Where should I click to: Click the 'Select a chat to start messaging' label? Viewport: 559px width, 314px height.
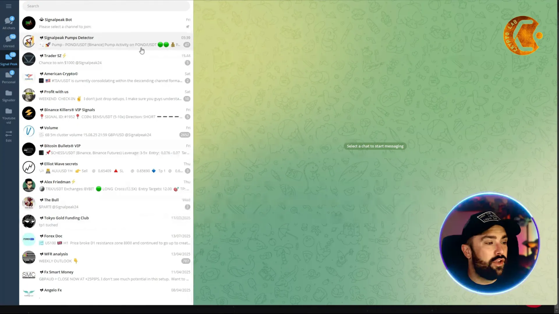pos(375,146)
